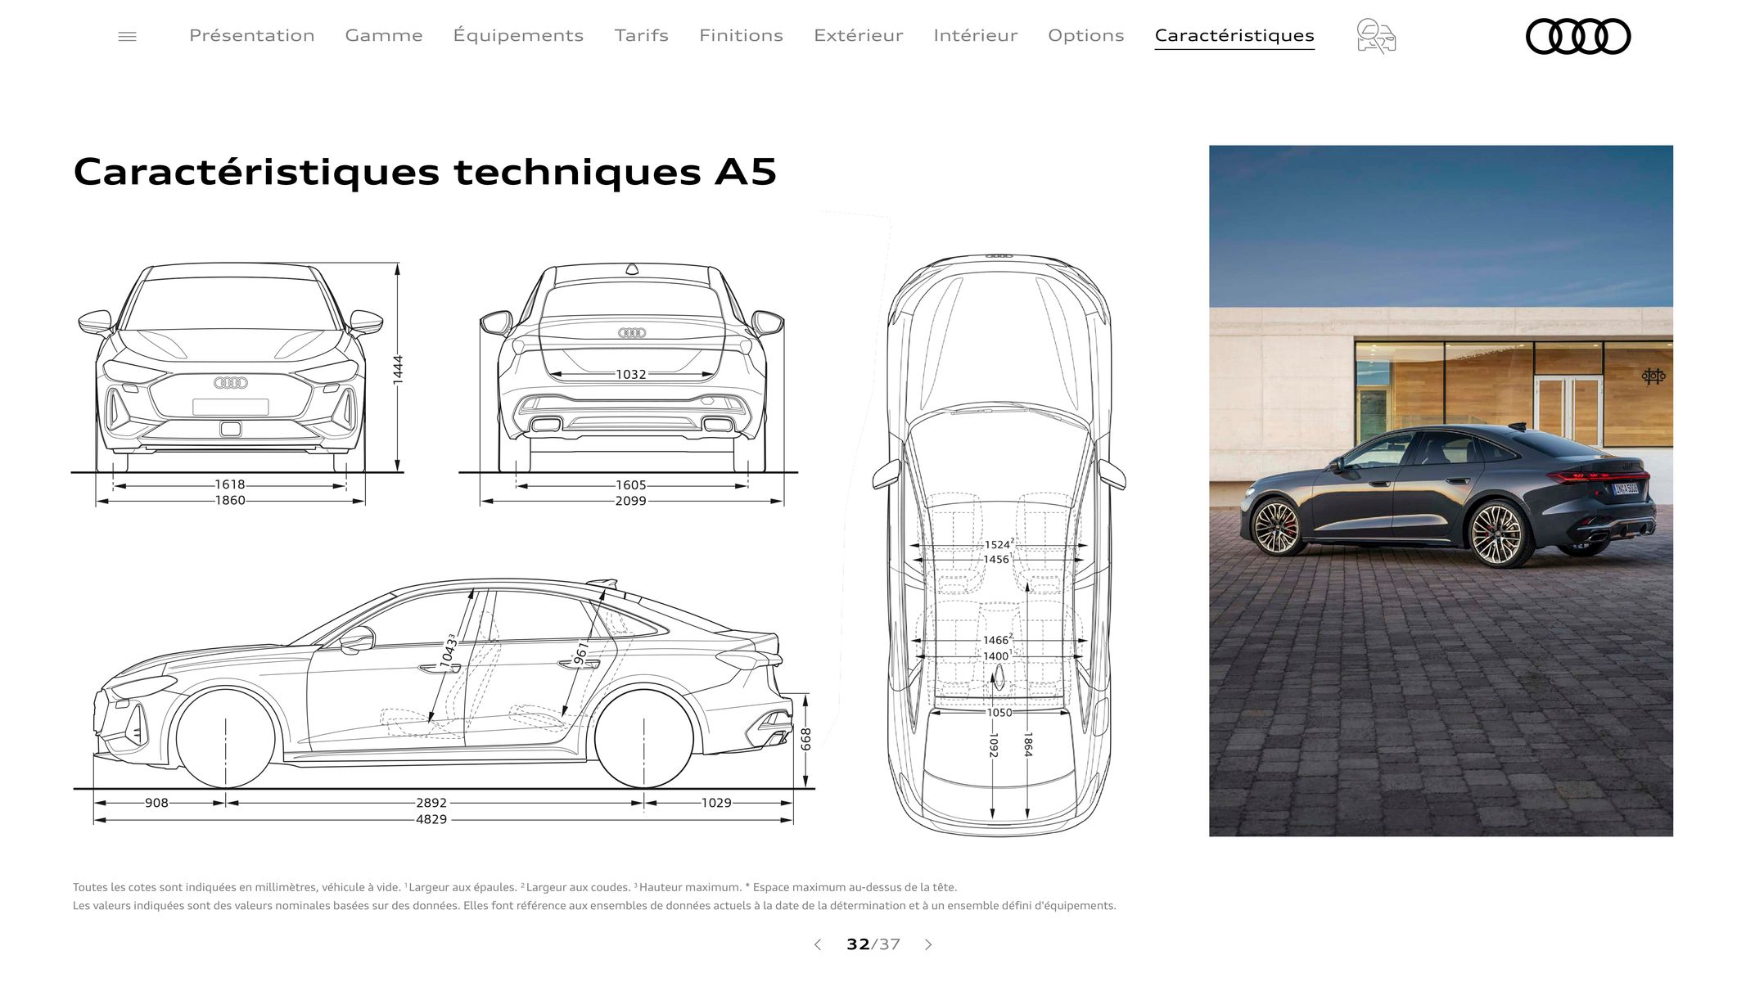Switch to the Extérieur tab
1746x982 pixels.
coord(859,35)
